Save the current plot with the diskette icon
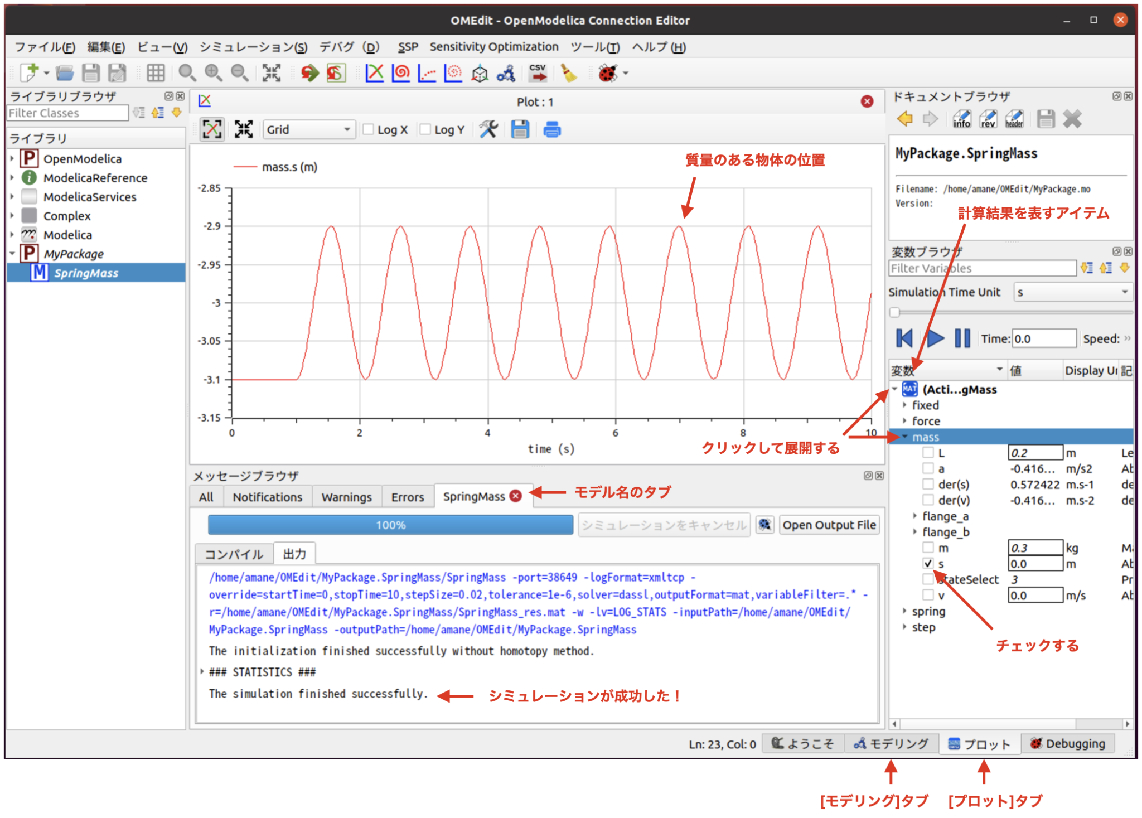This screenshot has width=1142, height=818. (519, 129)
